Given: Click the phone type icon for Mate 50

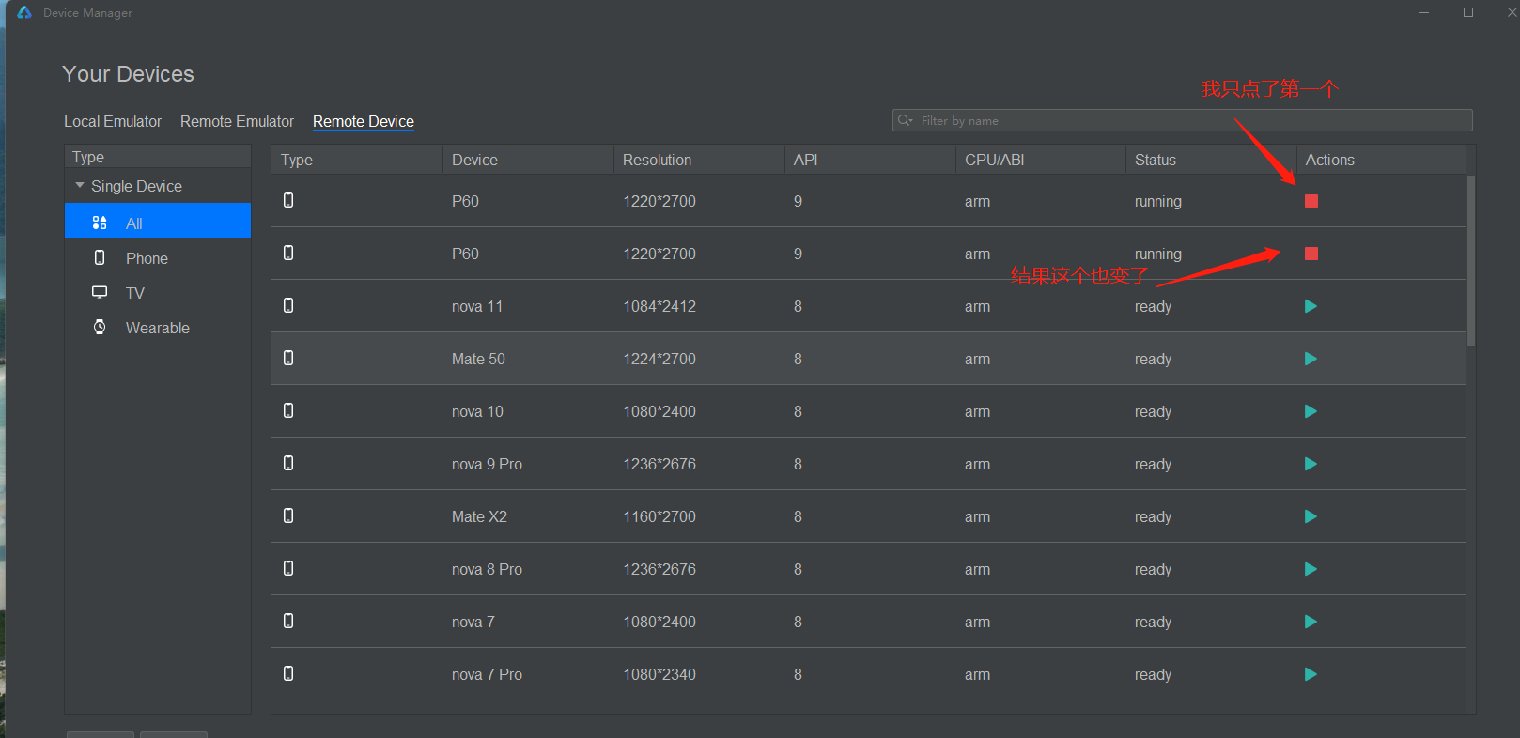Looking at the screenshot, I should 288,358.
